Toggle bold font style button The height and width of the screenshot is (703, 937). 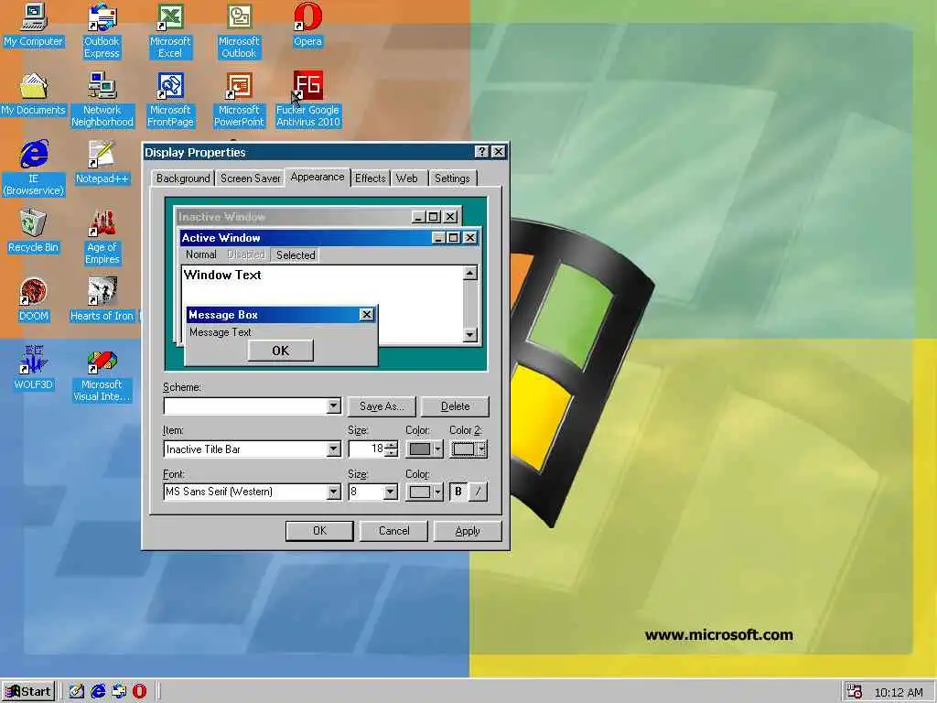pos(458,492)
